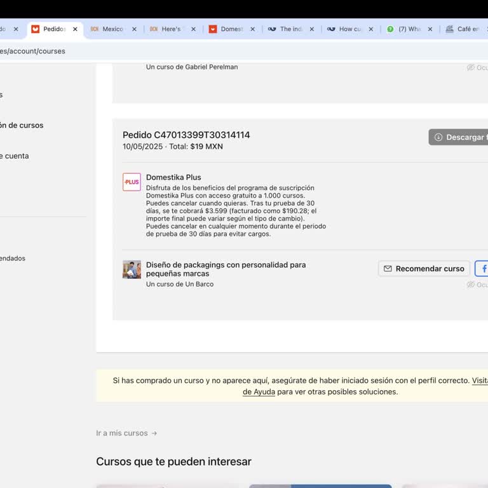Download invoice with Descargar button
The image size is (488, 488).
(458, 137)
